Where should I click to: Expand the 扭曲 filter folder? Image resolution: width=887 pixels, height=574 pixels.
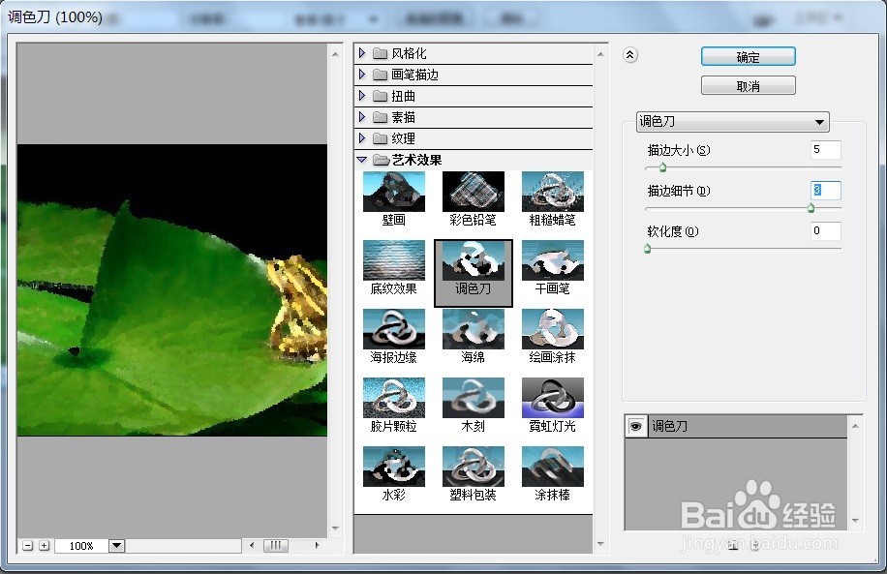[x=362, y=96]
